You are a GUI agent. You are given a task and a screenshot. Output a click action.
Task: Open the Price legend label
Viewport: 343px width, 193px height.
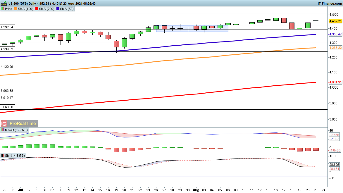8,9
